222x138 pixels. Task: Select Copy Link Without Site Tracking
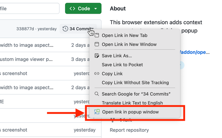coord(135,82)
